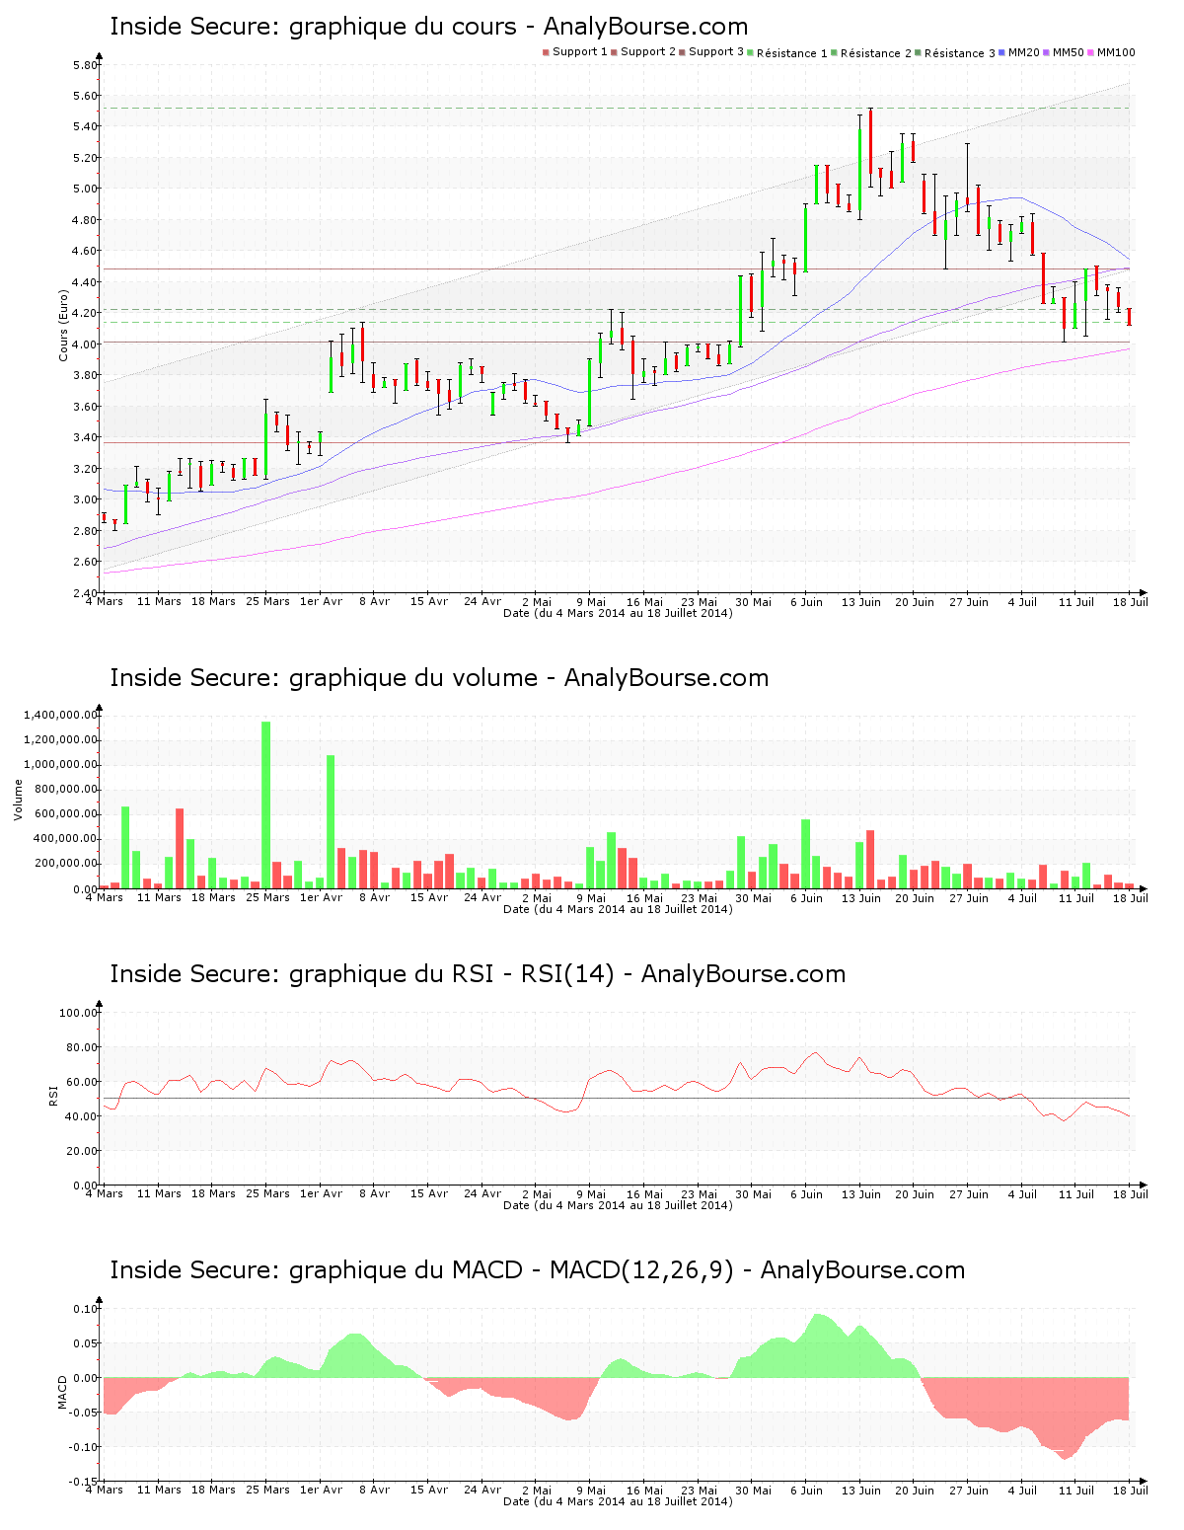This screenshot has width=1184, height=1530.
Task: Click the 5.00 price axis value
Action: (x=86, y=189)
